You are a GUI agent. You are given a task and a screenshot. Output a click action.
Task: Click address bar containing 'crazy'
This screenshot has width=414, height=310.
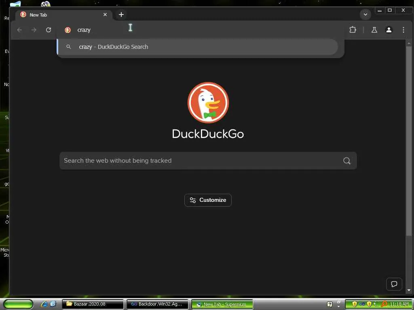point(201,30)
